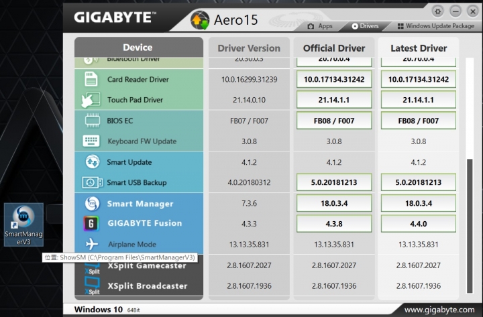This screenshot has width=483, height=317.
Task: Select the Smart USB Backup label
Action: (136, 182)
